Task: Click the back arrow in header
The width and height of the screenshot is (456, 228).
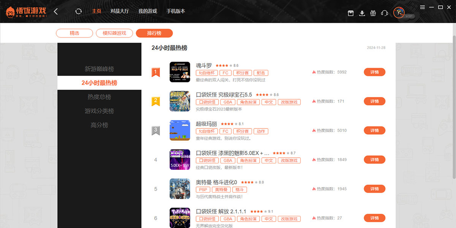Action: coord(56,11)
